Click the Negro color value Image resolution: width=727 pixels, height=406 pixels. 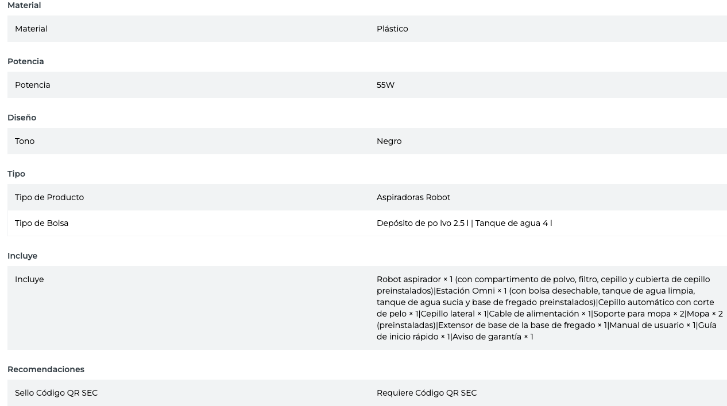pyautogui.click(x=389, y=141)
